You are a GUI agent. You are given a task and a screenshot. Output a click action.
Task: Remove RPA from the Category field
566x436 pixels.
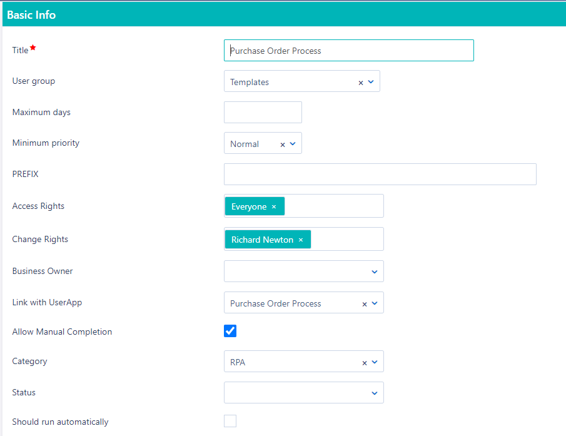pos(364,362)
